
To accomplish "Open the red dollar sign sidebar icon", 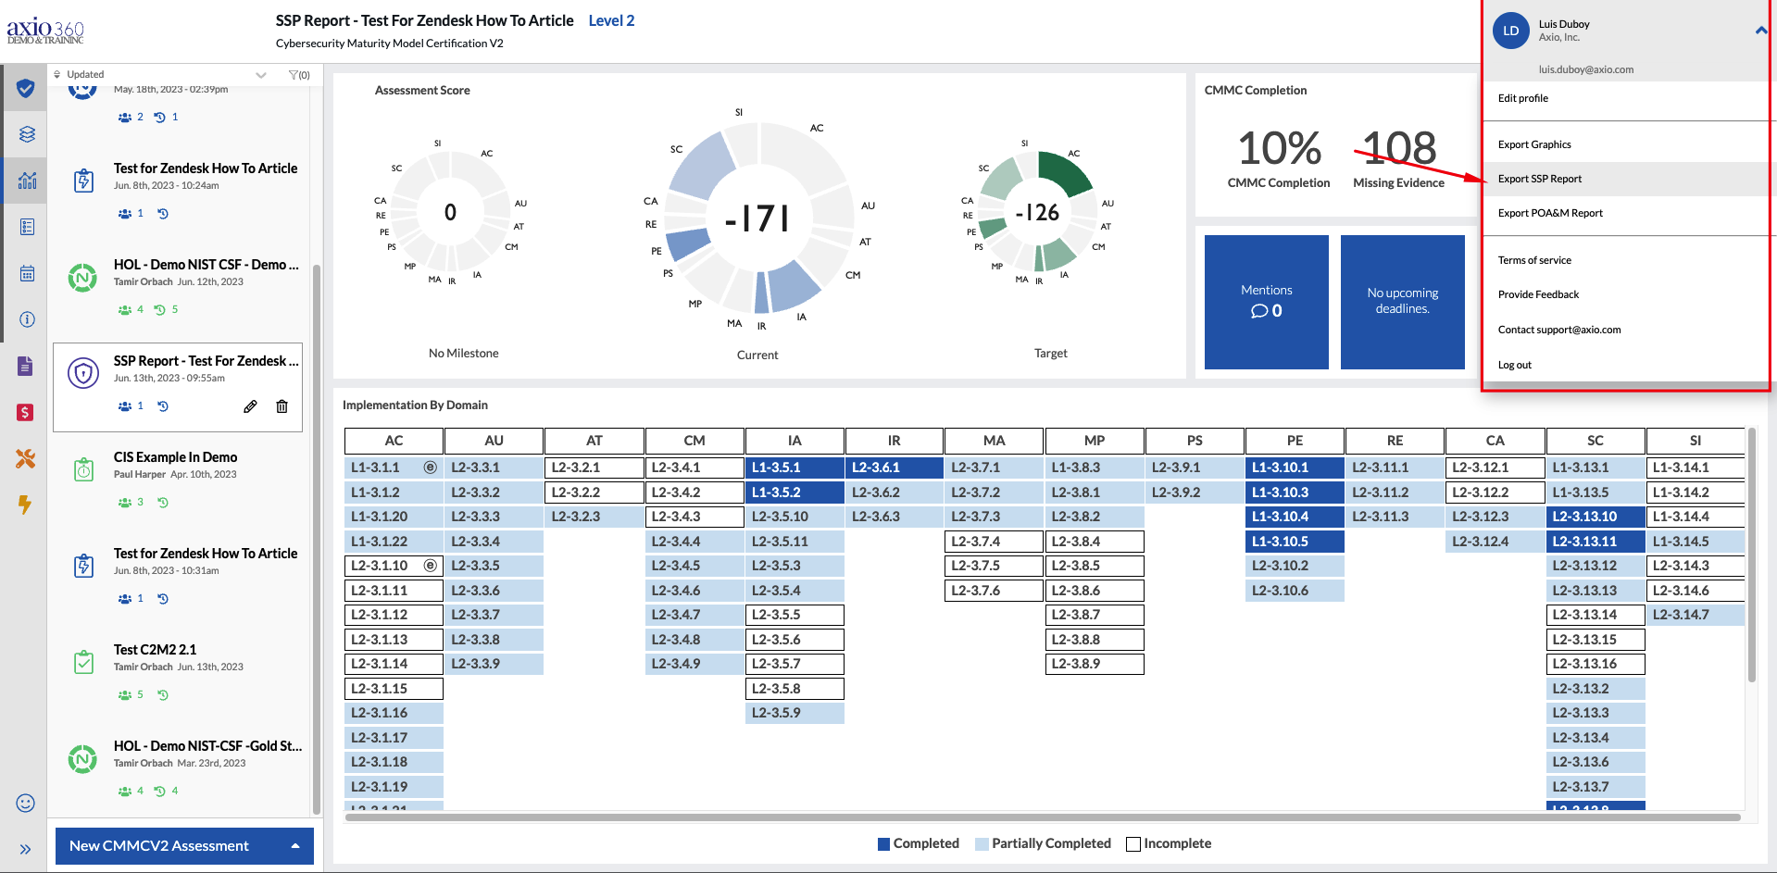I will pyautogui.click(x=26, y=412).
